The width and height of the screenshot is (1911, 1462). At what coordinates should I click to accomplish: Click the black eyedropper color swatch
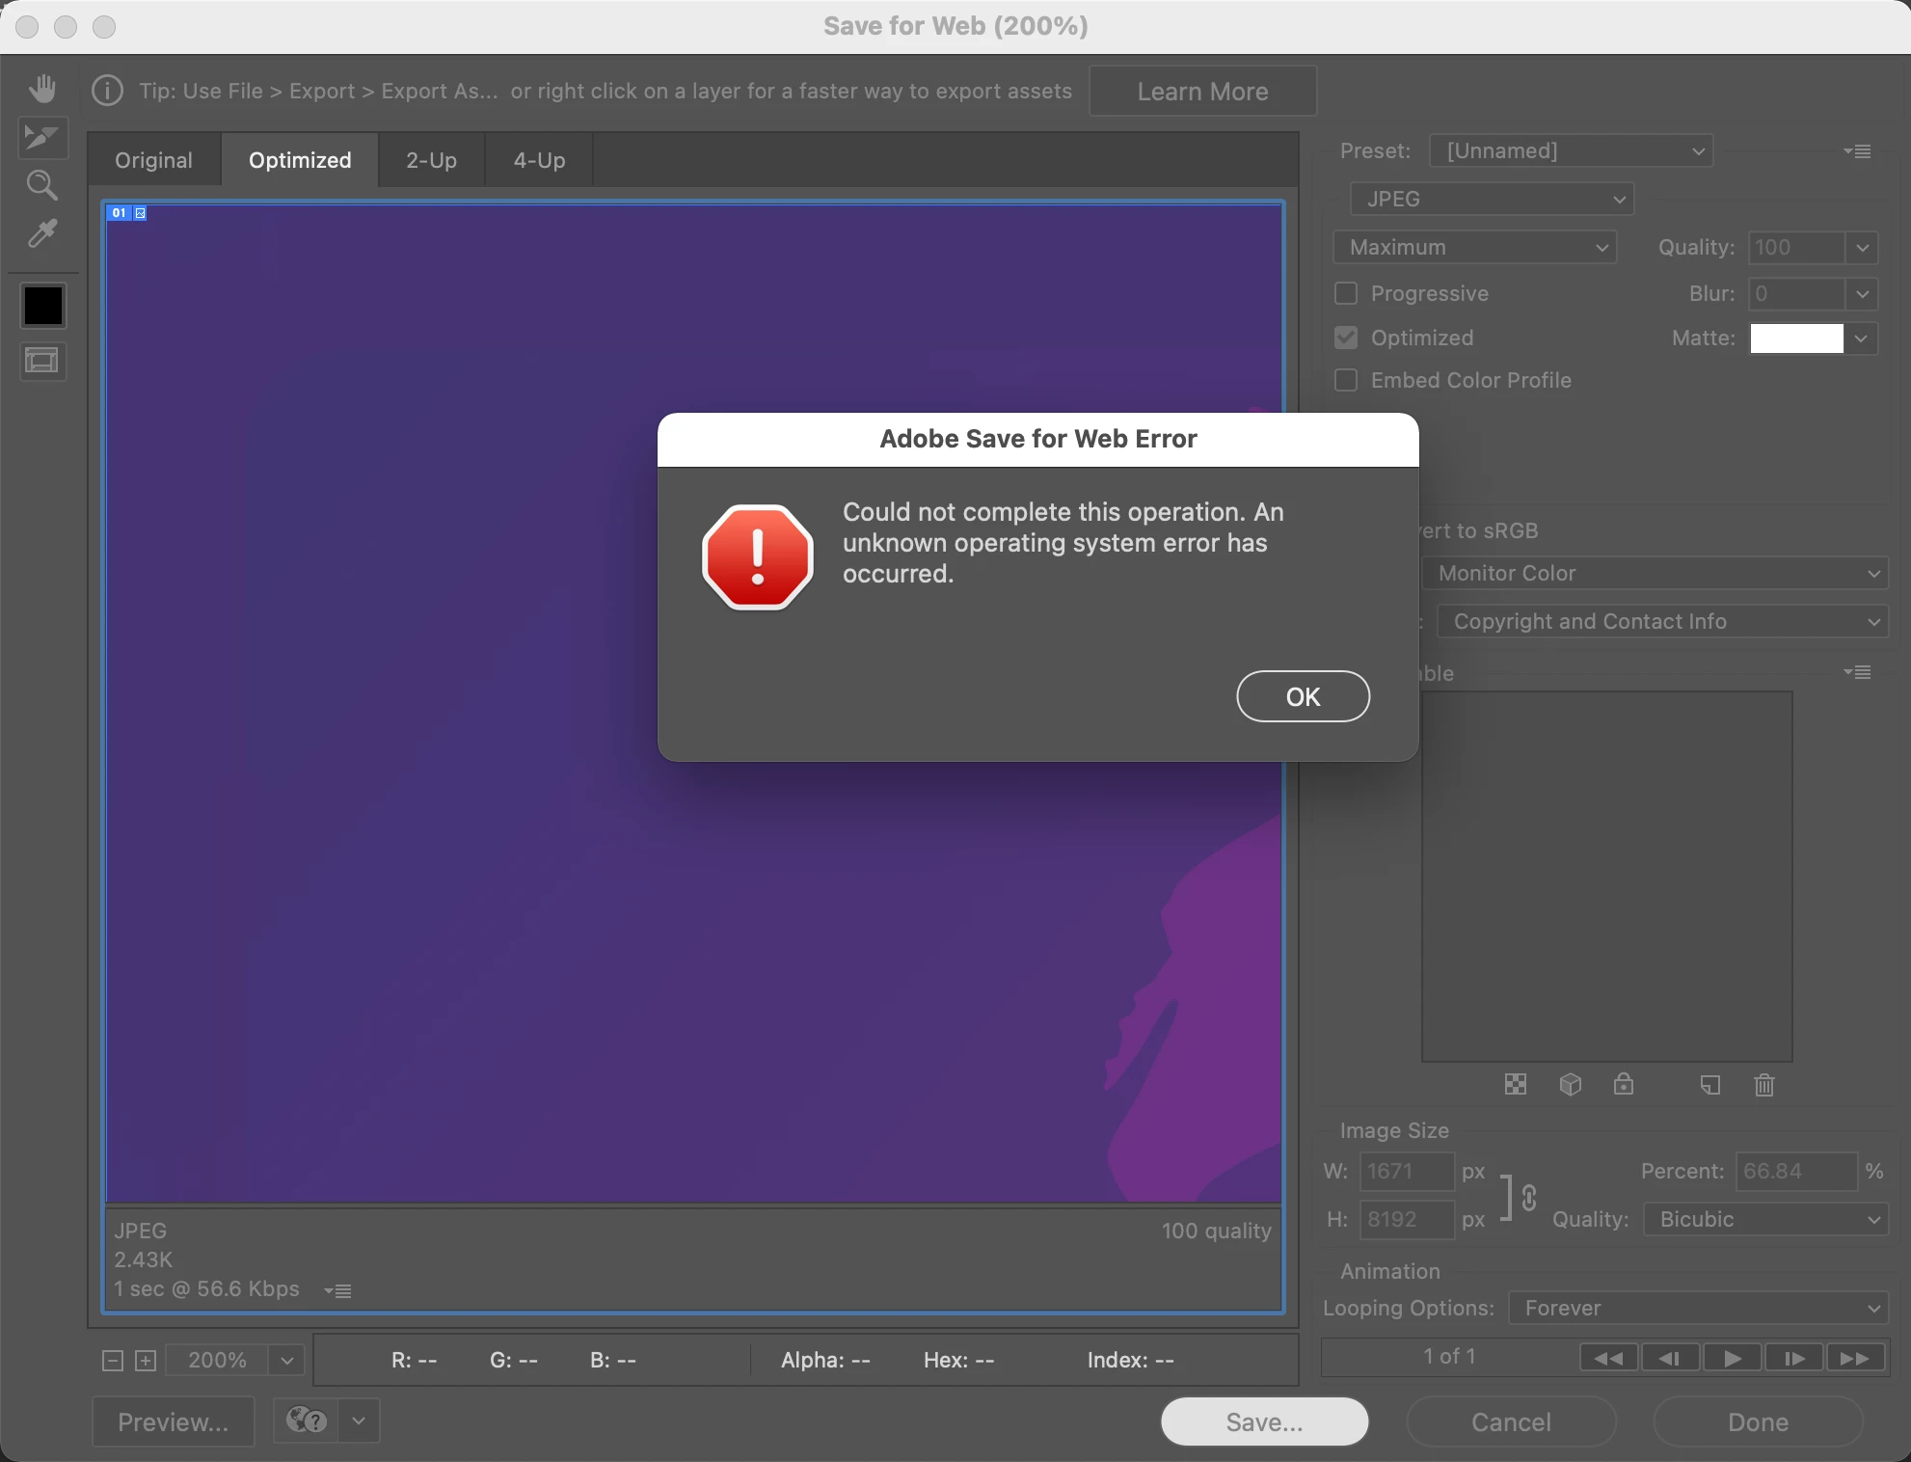(x=42, y=306)
